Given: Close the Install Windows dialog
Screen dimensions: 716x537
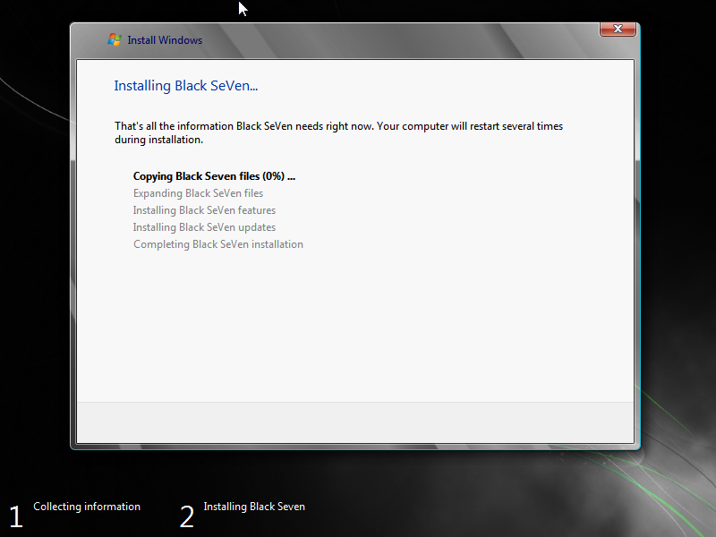Looking at the screenshot, I should 618,29.
